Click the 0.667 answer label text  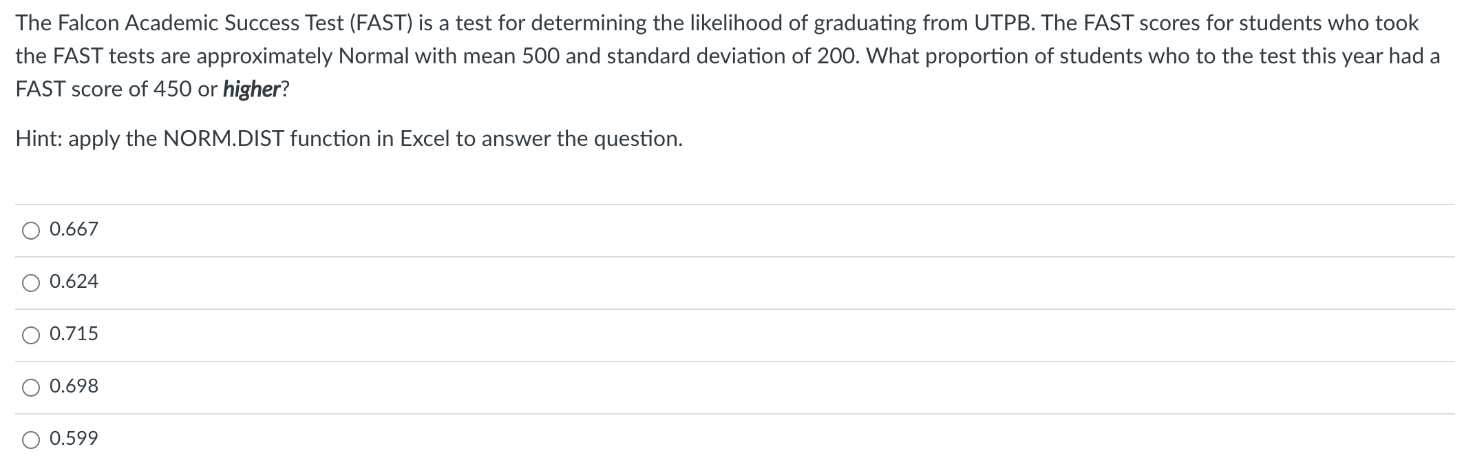click(74, 229)
